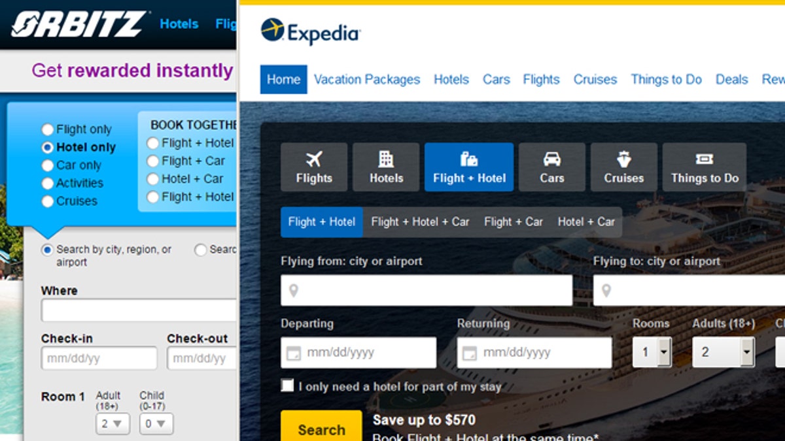Click the "Get rewarded instantly" text on Orbitz
Viewport: 785px width, 441px height.
(132, 71)
